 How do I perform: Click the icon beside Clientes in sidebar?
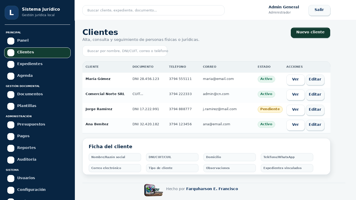pyautogui.click(x=11, y=53)
